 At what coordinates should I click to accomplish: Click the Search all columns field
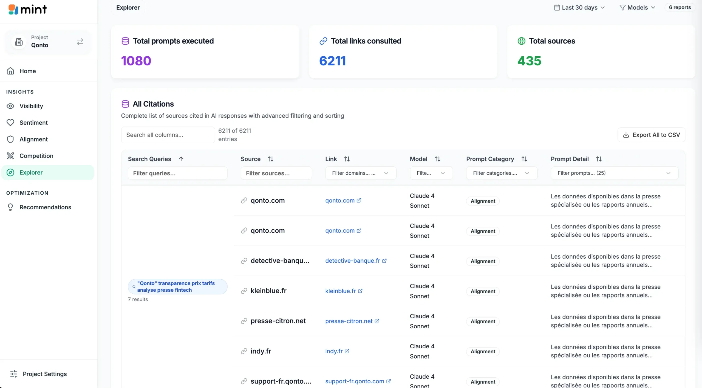click(168, 135)
